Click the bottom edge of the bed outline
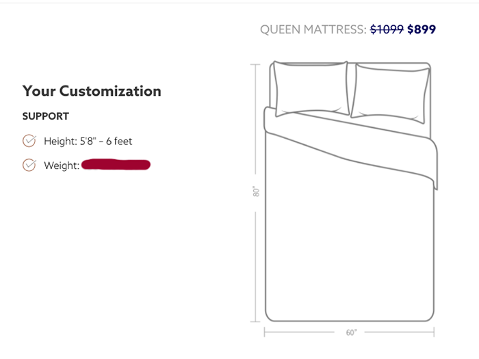 (349, 319)
